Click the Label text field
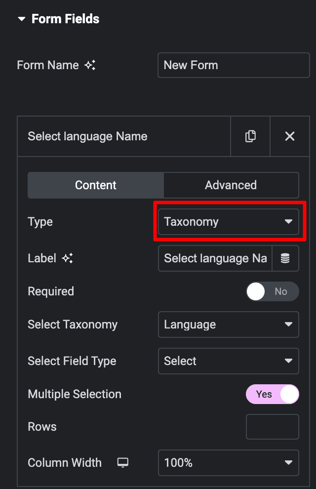 pyautogui.click(x=215, y=258)
